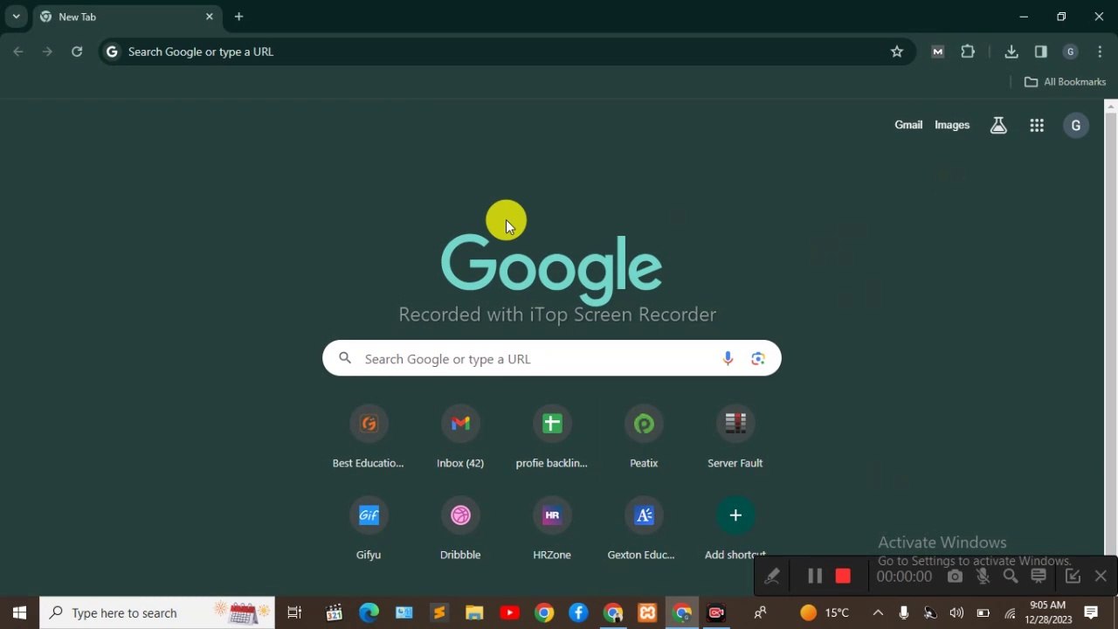Open the Inbox (42) shortcut
The width and height of the screenshot is (1118, 629).
[460, 439]
